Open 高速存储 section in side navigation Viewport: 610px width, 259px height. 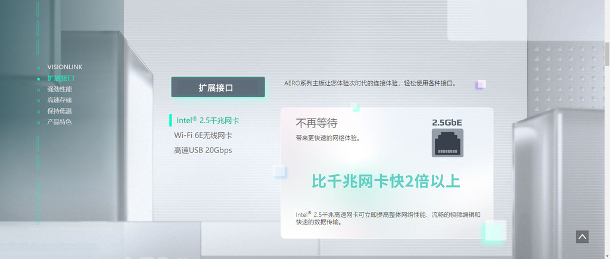coord(60,100)
